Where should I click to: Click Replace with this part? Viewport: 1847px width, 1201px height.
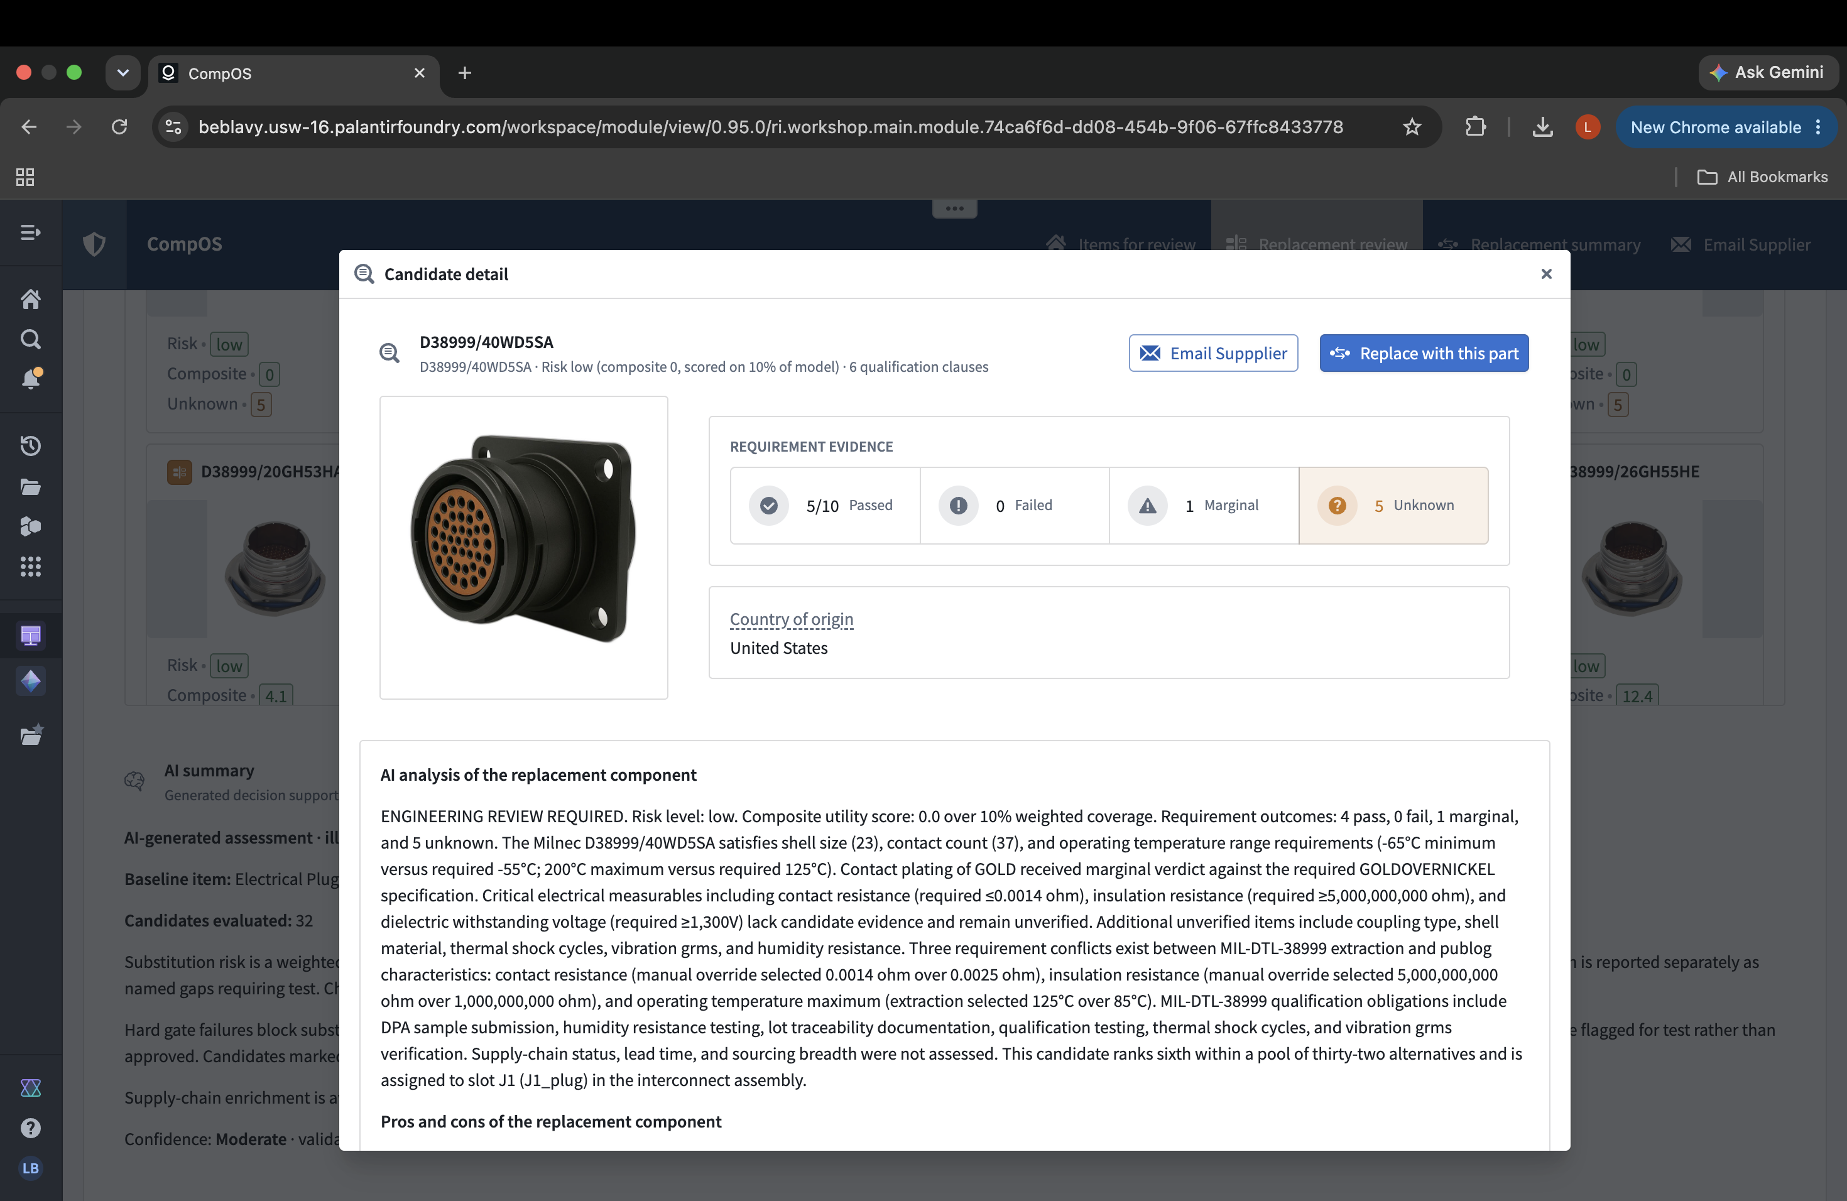1424,353
